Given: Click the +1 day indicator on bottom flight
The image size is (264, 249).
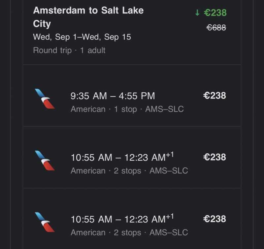Looking at the screenshot, I should coord(170,216).
